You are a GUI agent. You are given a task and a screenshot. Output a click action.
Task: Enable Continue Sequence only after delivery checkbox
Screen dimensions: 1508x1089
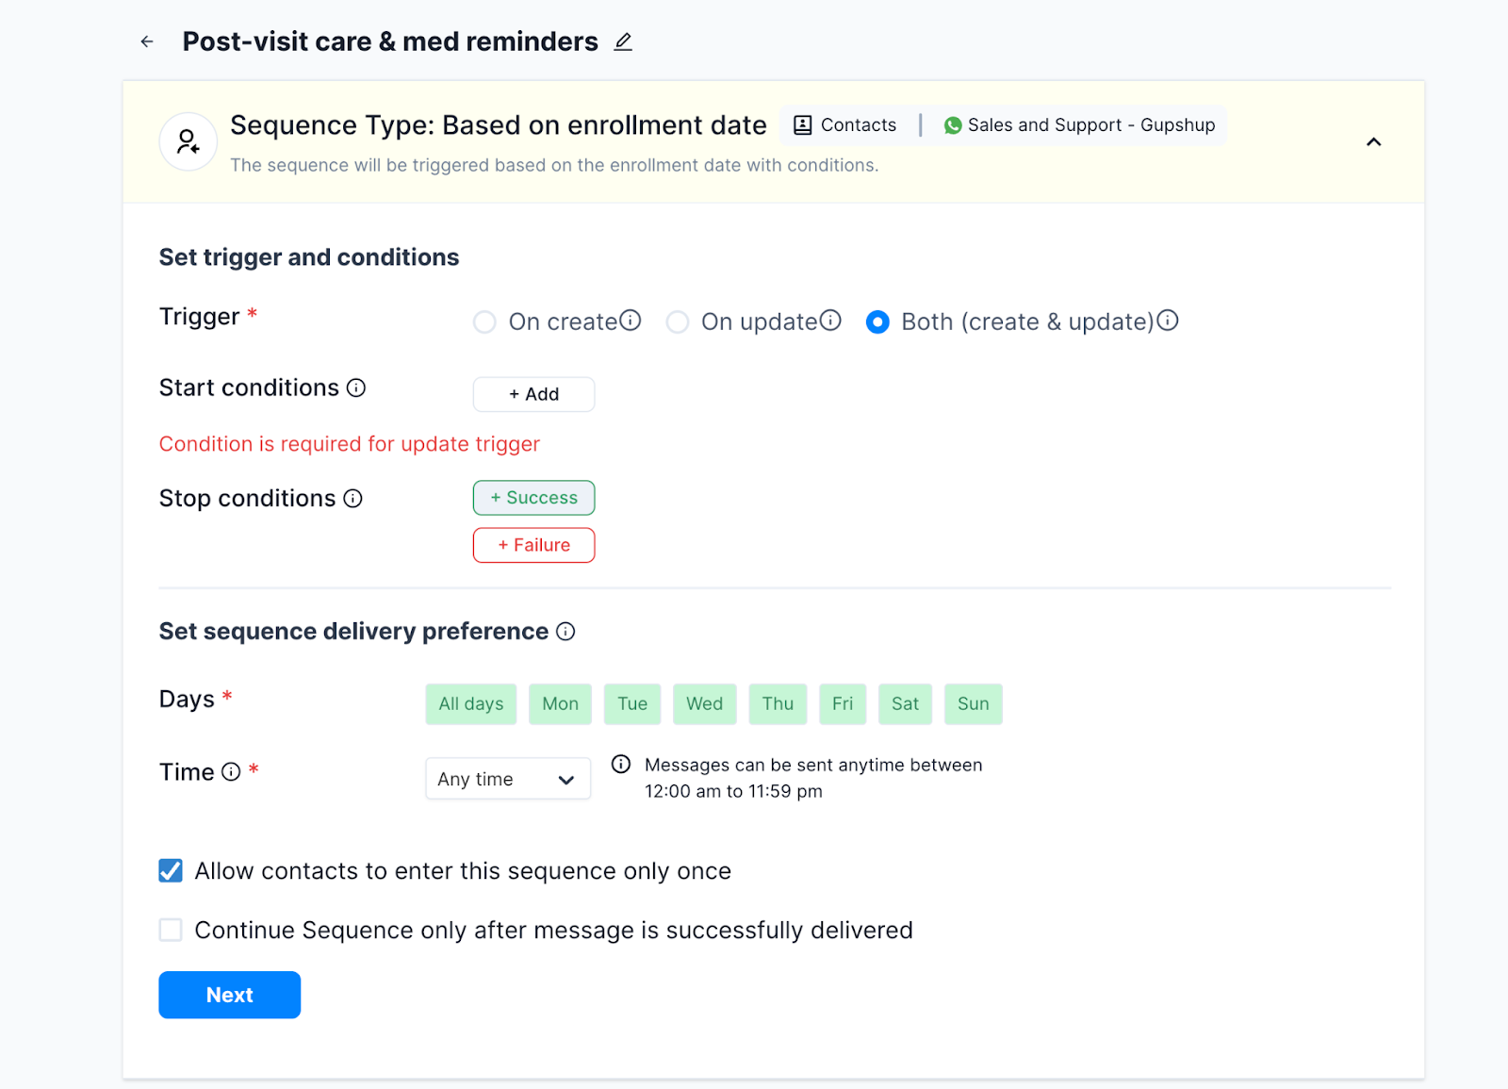[x=171, y=931]
